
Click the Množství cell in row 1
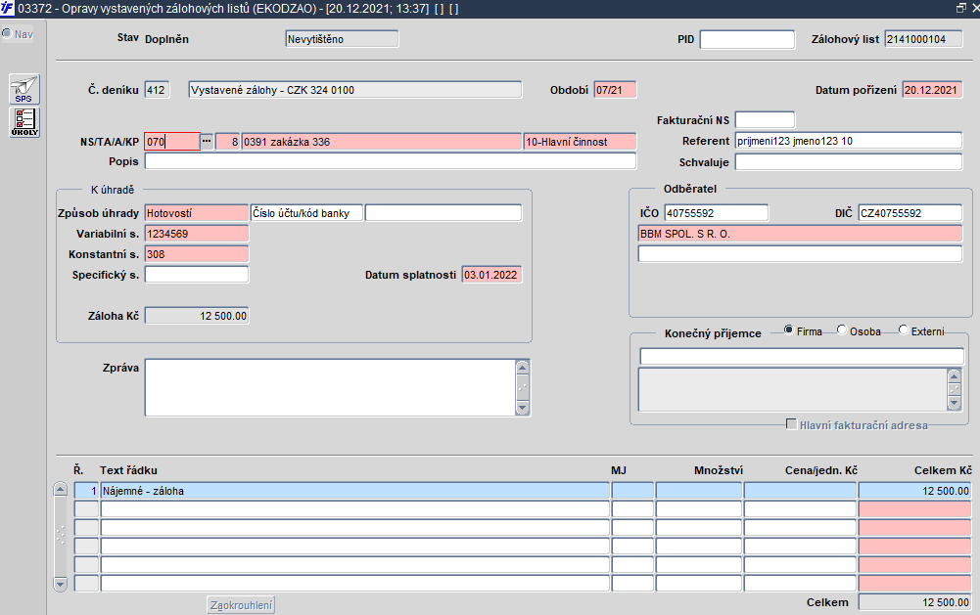tap(699, 491)
